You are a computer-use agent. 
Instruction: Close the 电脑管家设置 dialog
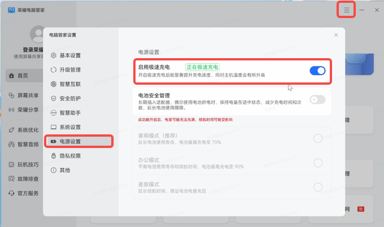[x=336, y=35]
